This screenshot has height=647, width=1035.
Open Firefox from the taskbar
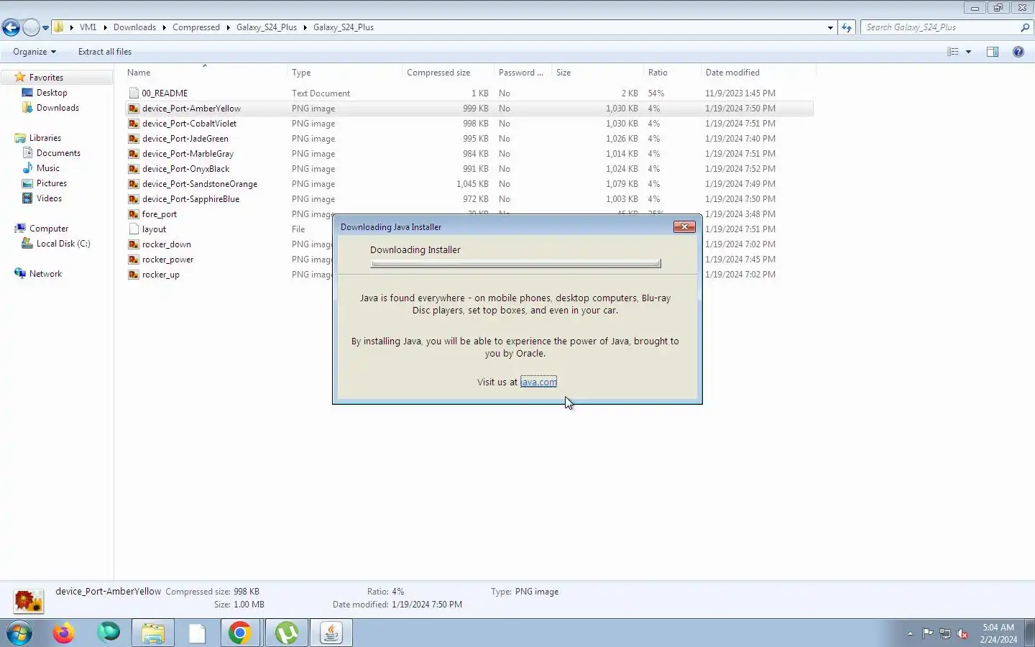point(64,633)
